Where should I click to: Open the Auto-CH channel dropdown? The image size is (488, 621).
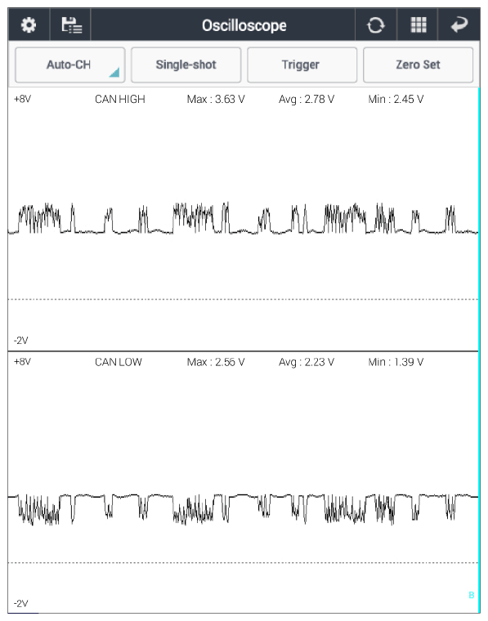(x=70, y=65)
